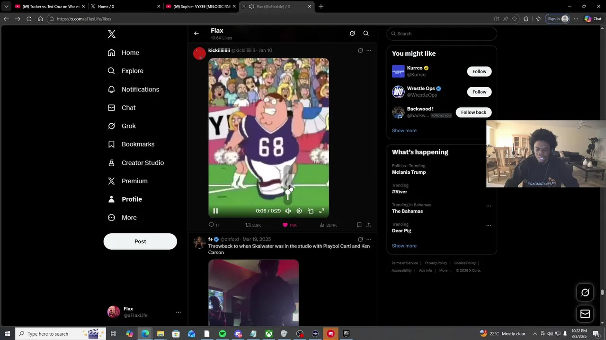Image resolution: width=606 pixels, height=340 pixels.
Task: Unlike the post with 14K likes
Action: 289,225
